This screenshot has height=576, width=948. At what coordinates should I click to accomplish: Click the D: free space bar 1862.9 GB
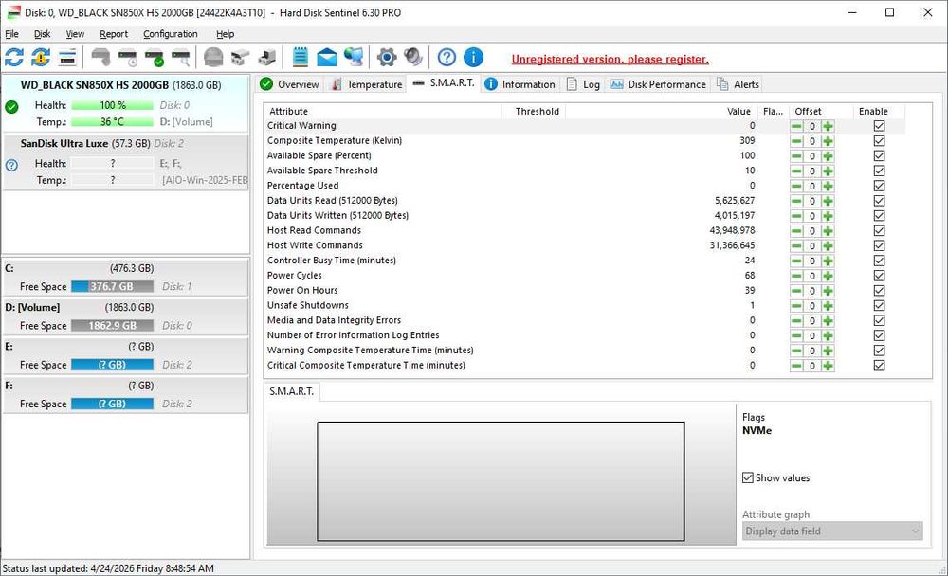[112, 326]
